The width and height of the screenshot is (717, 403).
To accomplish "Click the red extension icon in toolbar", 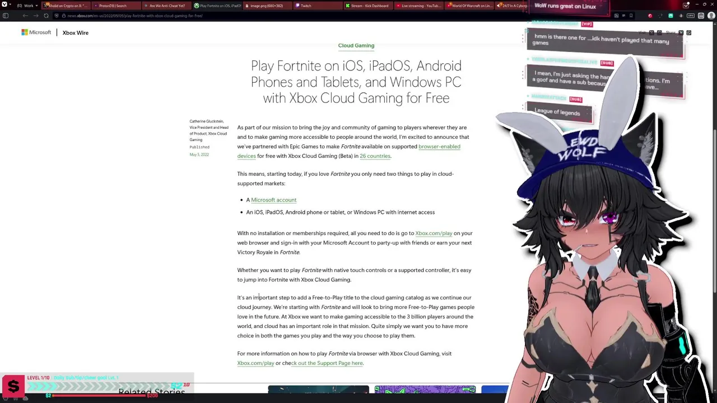I will coord(650,16).
